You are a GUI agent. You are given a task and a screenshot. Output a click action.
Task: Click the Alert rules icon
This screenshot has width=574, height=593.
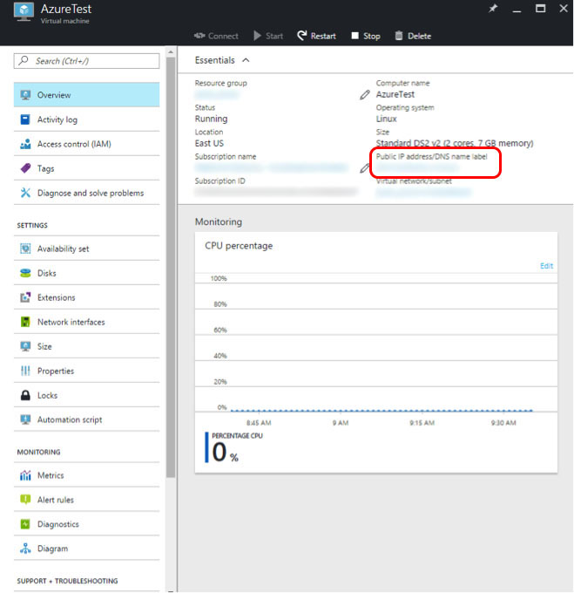(25, 500)
